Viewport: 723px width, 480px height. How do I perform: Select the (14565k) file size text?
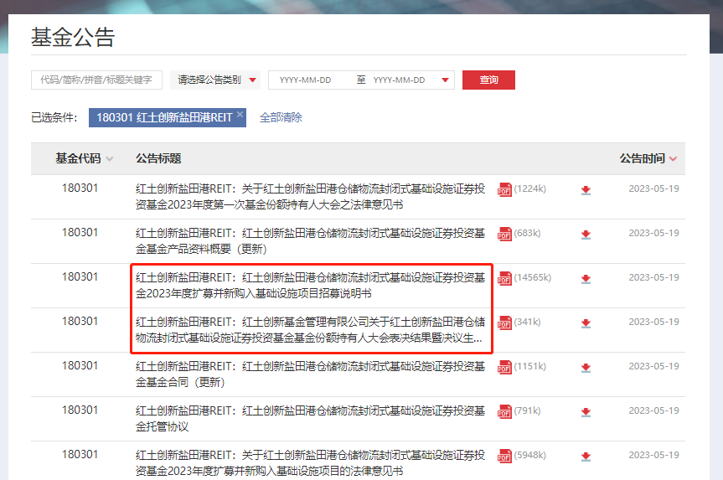pyautogui.click(x=533, y=277)
